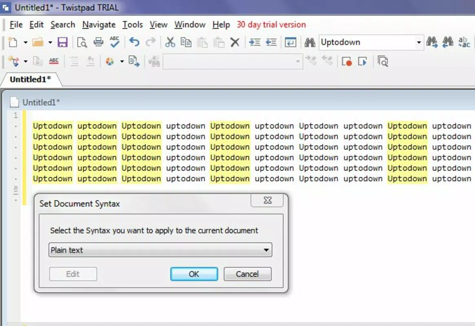475x326 pixels.
Task: Play macro with the blue arrow icon
Action: (x=362, y=62)
